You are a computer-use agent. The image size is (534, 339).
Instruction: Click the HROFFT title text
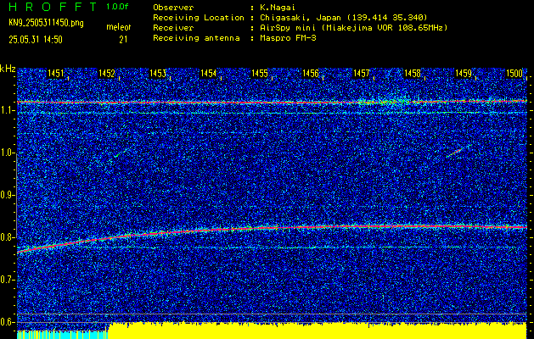click(x=53, y=7)
